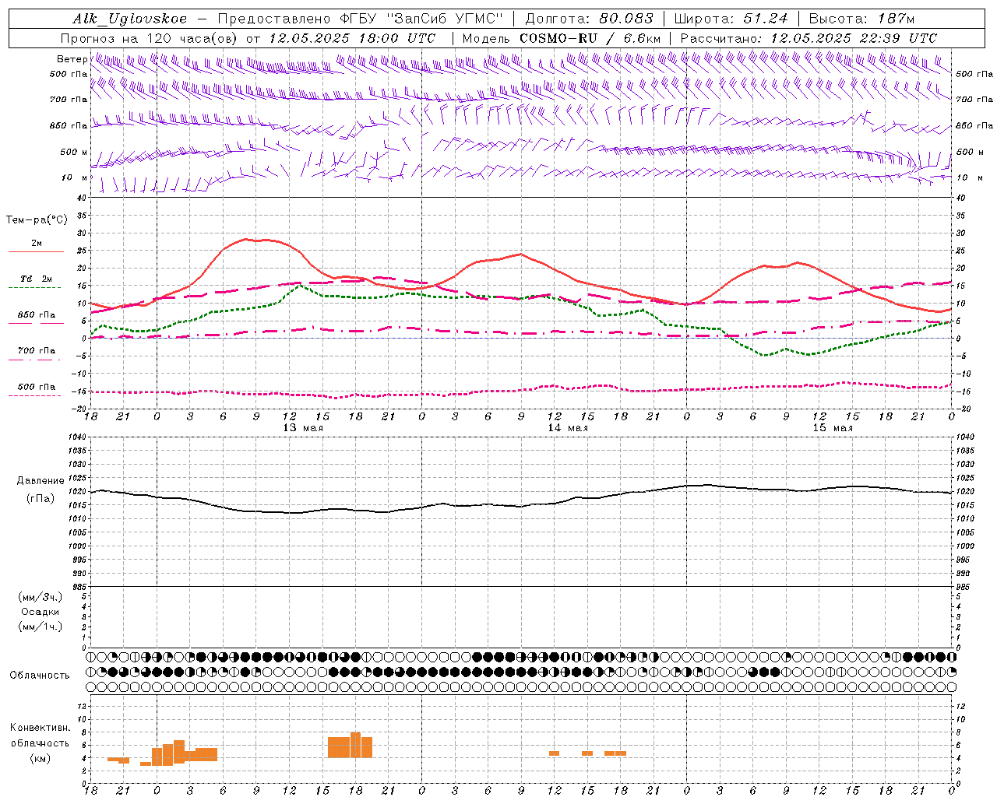Click the (мм/3ч.) precipitation unit label
This screenshot has height=797, width=997.
(41, 598)
